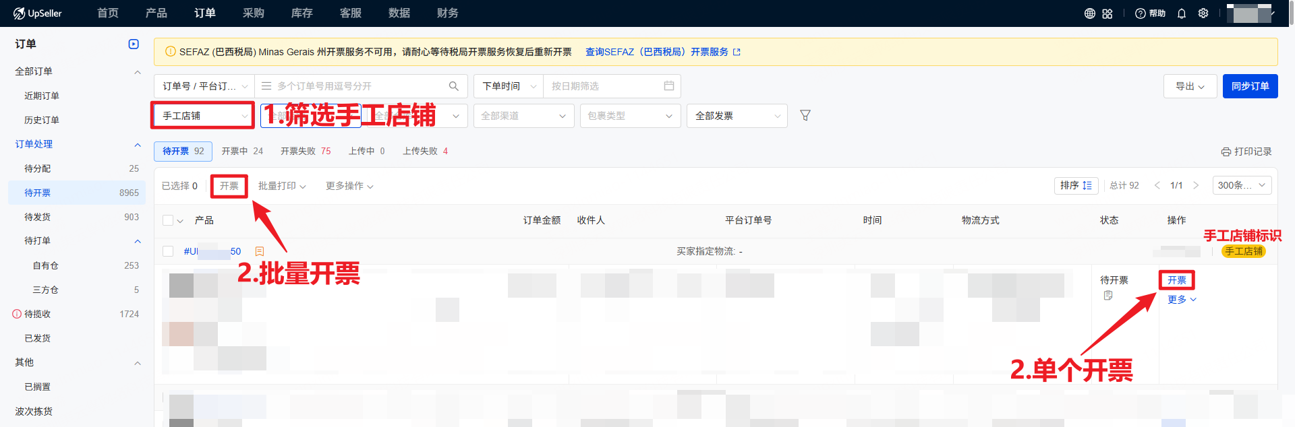Click the video tutorial icon beside 订单
Image resolution: width=1295 pixels, height=427 pixels.
coord(134,44)
